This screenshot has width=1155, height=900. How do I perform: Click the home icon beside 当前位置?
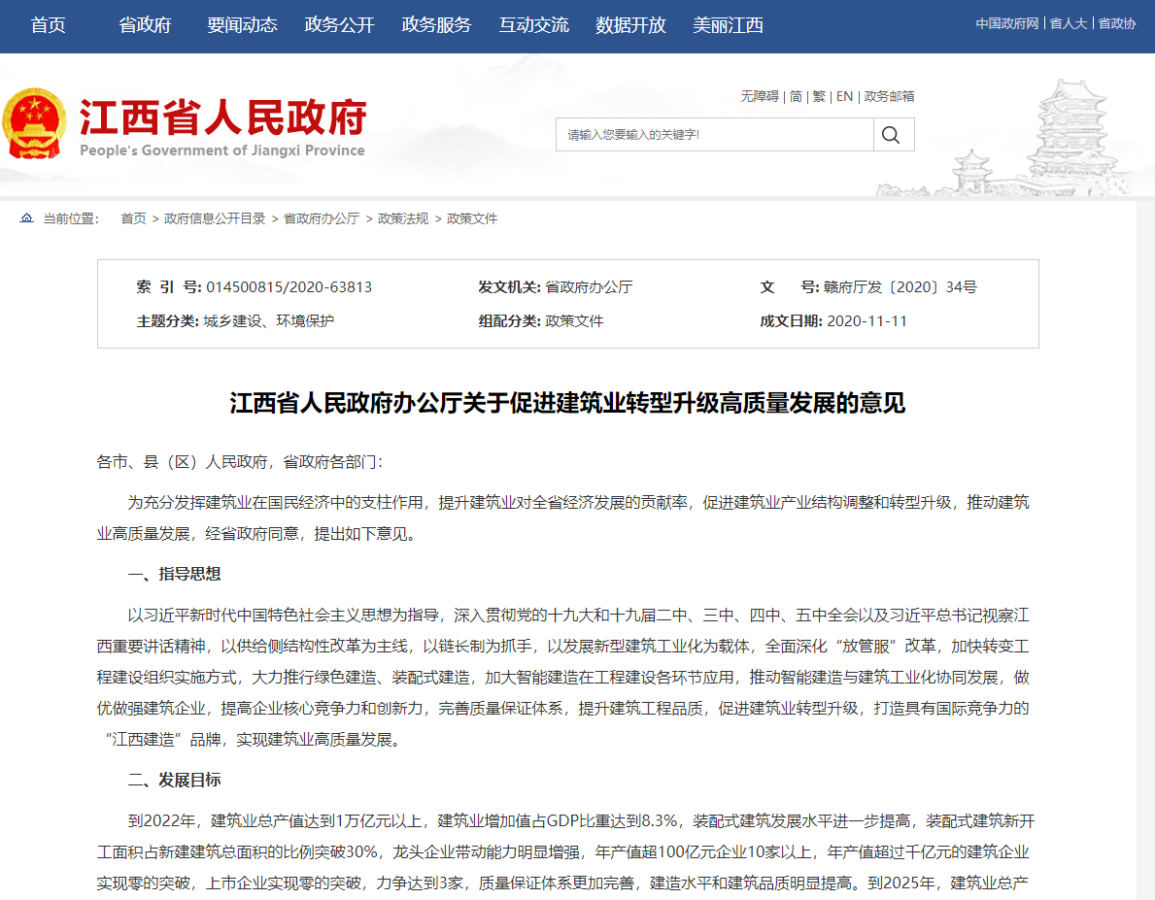click(x=26, y=218)
